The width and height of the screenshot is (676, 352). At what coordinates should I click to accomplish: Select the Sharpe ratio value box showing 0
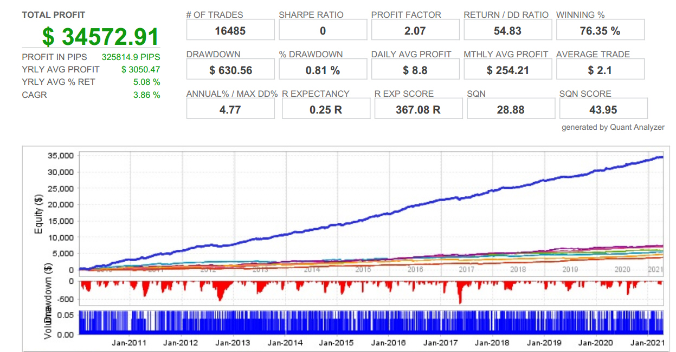[323, 30]
